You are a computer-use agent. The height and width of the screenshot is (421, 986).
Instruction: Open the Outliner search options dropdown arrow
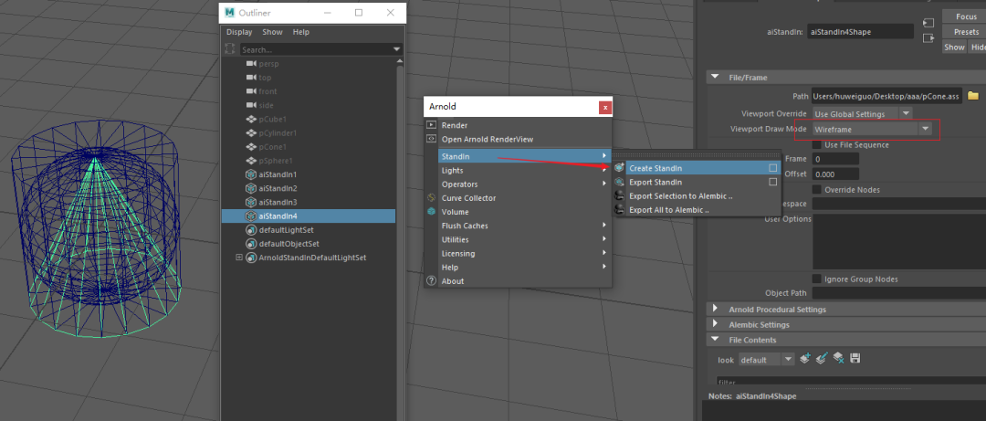(397, 49)
